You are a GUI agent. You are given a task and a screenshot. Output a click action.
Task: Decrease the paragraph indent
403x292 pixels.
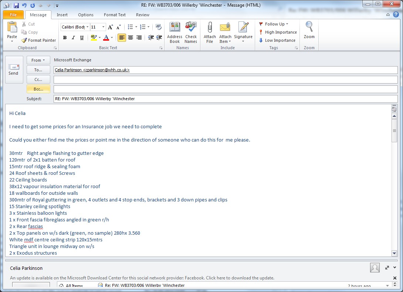(151, 38)
